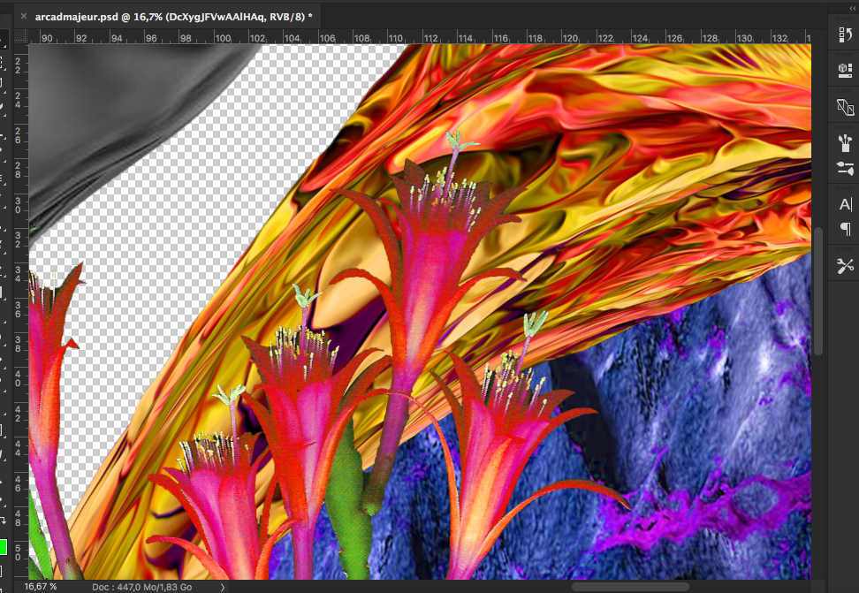Click the swap colors arrow in the toolbar

(x=4, y=522)
